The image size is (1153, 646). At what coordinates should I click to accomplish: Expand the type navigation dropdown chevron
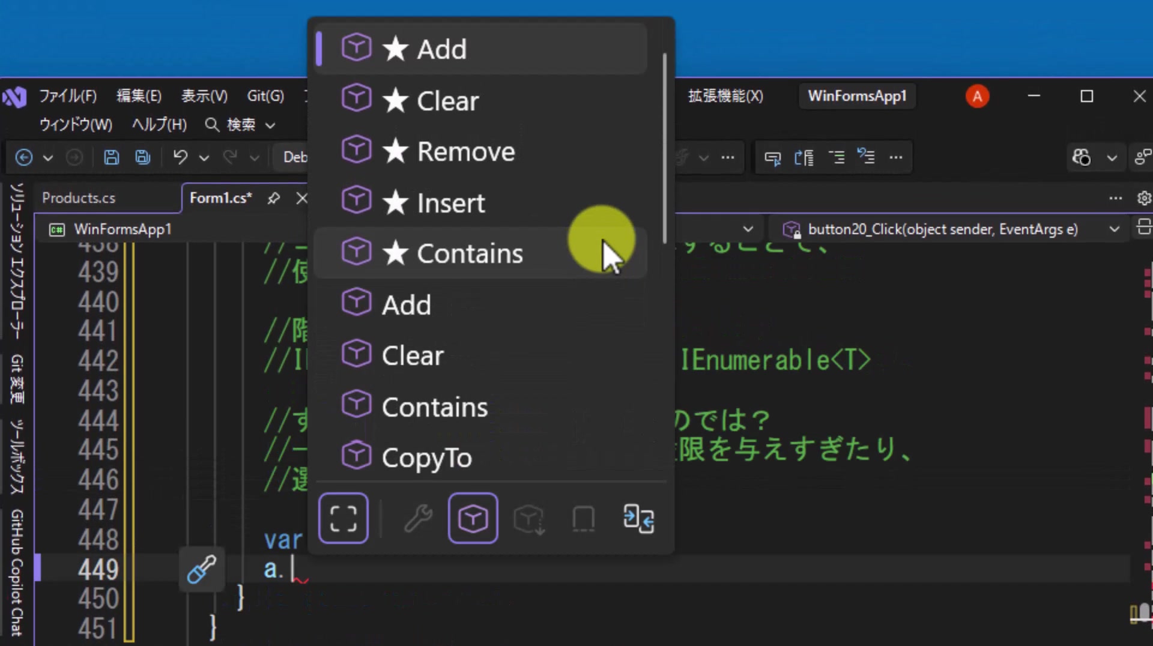pyautogui.click(x=748, y=229)
